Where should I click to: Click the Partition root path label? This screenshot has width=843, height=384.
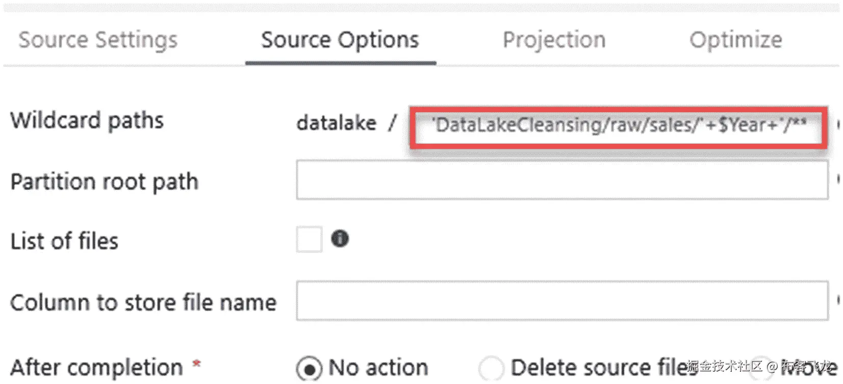105,182
